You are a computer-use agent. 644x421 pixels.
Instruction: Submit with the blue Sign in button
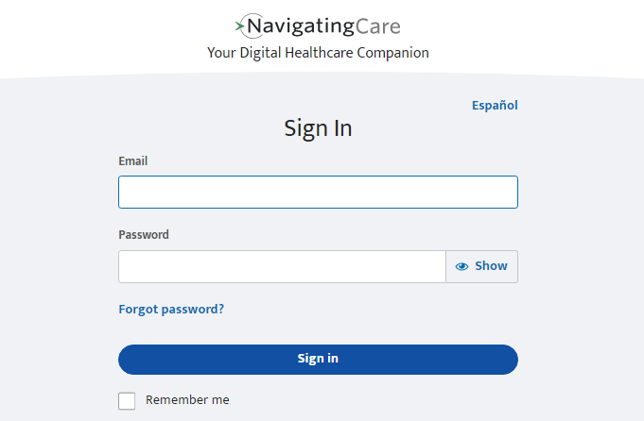pos(318,359)
